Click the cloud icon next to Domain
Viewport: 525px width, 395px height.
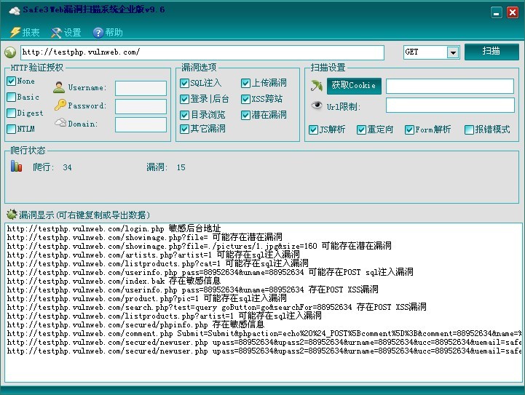point(60,124)
